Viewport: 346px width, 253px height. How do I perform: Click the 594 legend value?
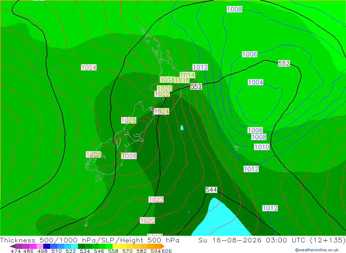click(156, 251)
